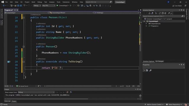Open Build menu
This screenshot has height=106, width=189.
pos(33,2)
